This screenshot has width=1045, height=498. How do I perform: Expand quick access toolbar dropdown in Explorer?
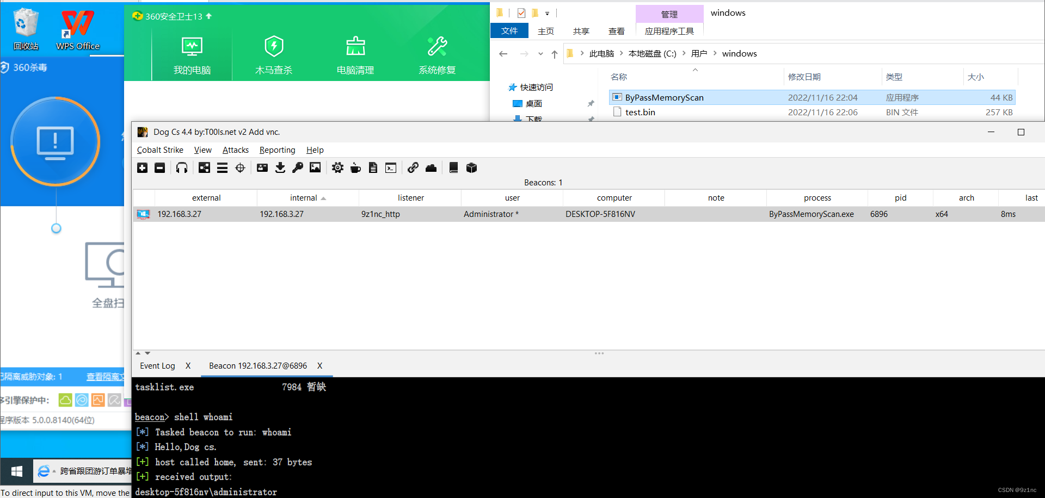547,13
